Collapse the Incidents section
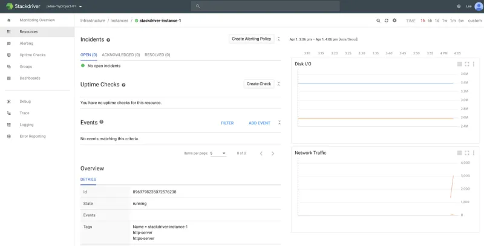The image size is (484, 246). click(x=278, y=39)
